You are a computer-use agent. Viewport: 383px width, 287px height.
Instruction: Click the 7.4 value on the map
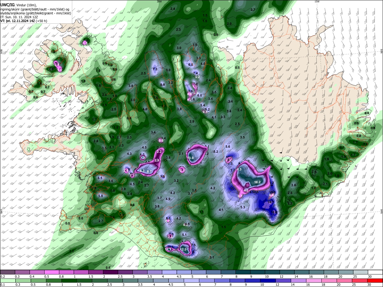(195, 73)
